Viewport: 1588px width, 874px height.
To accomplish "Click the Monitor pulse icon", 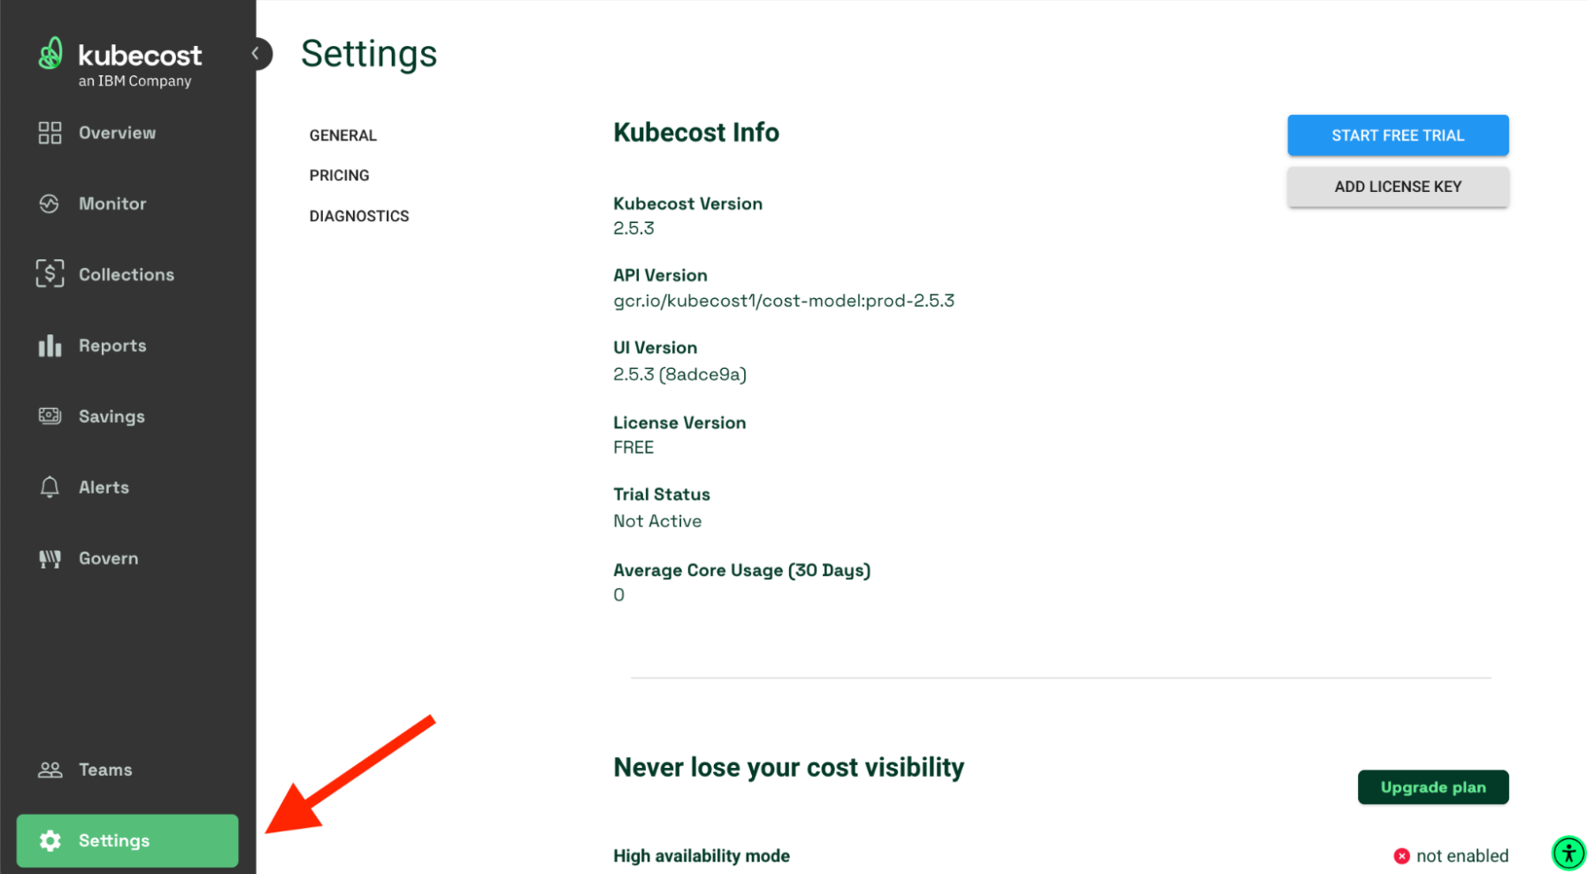I will pyautogui.click(x=50, y=203).
